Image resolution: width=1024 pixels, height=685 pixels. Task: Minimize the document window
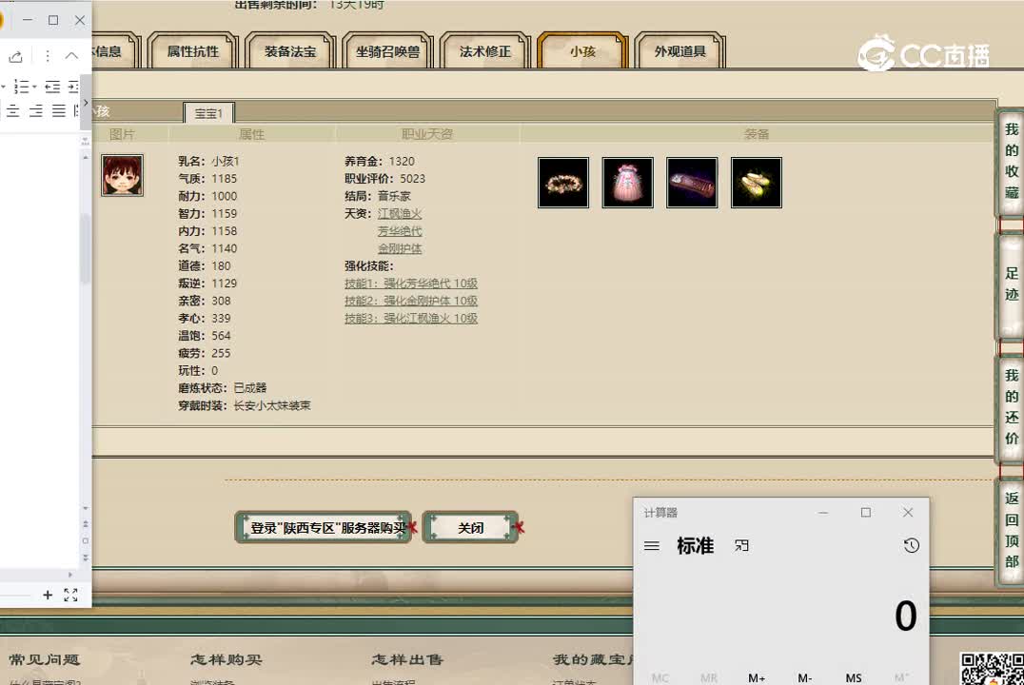(28, 20)
